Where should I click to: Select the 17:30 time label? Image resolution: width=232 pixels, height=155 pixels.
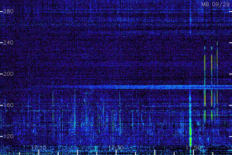pyautogui.click(x=116, y=148)
